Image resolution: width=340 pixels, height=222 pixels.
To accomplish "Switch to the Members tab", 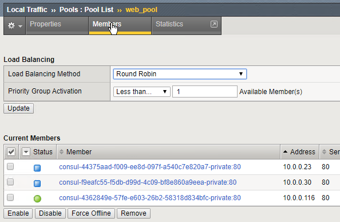I will pos(120,26).
